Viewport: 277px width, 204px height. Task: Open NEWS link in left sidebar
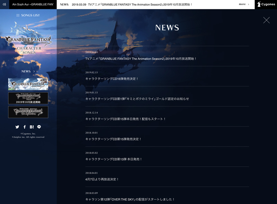28,71
